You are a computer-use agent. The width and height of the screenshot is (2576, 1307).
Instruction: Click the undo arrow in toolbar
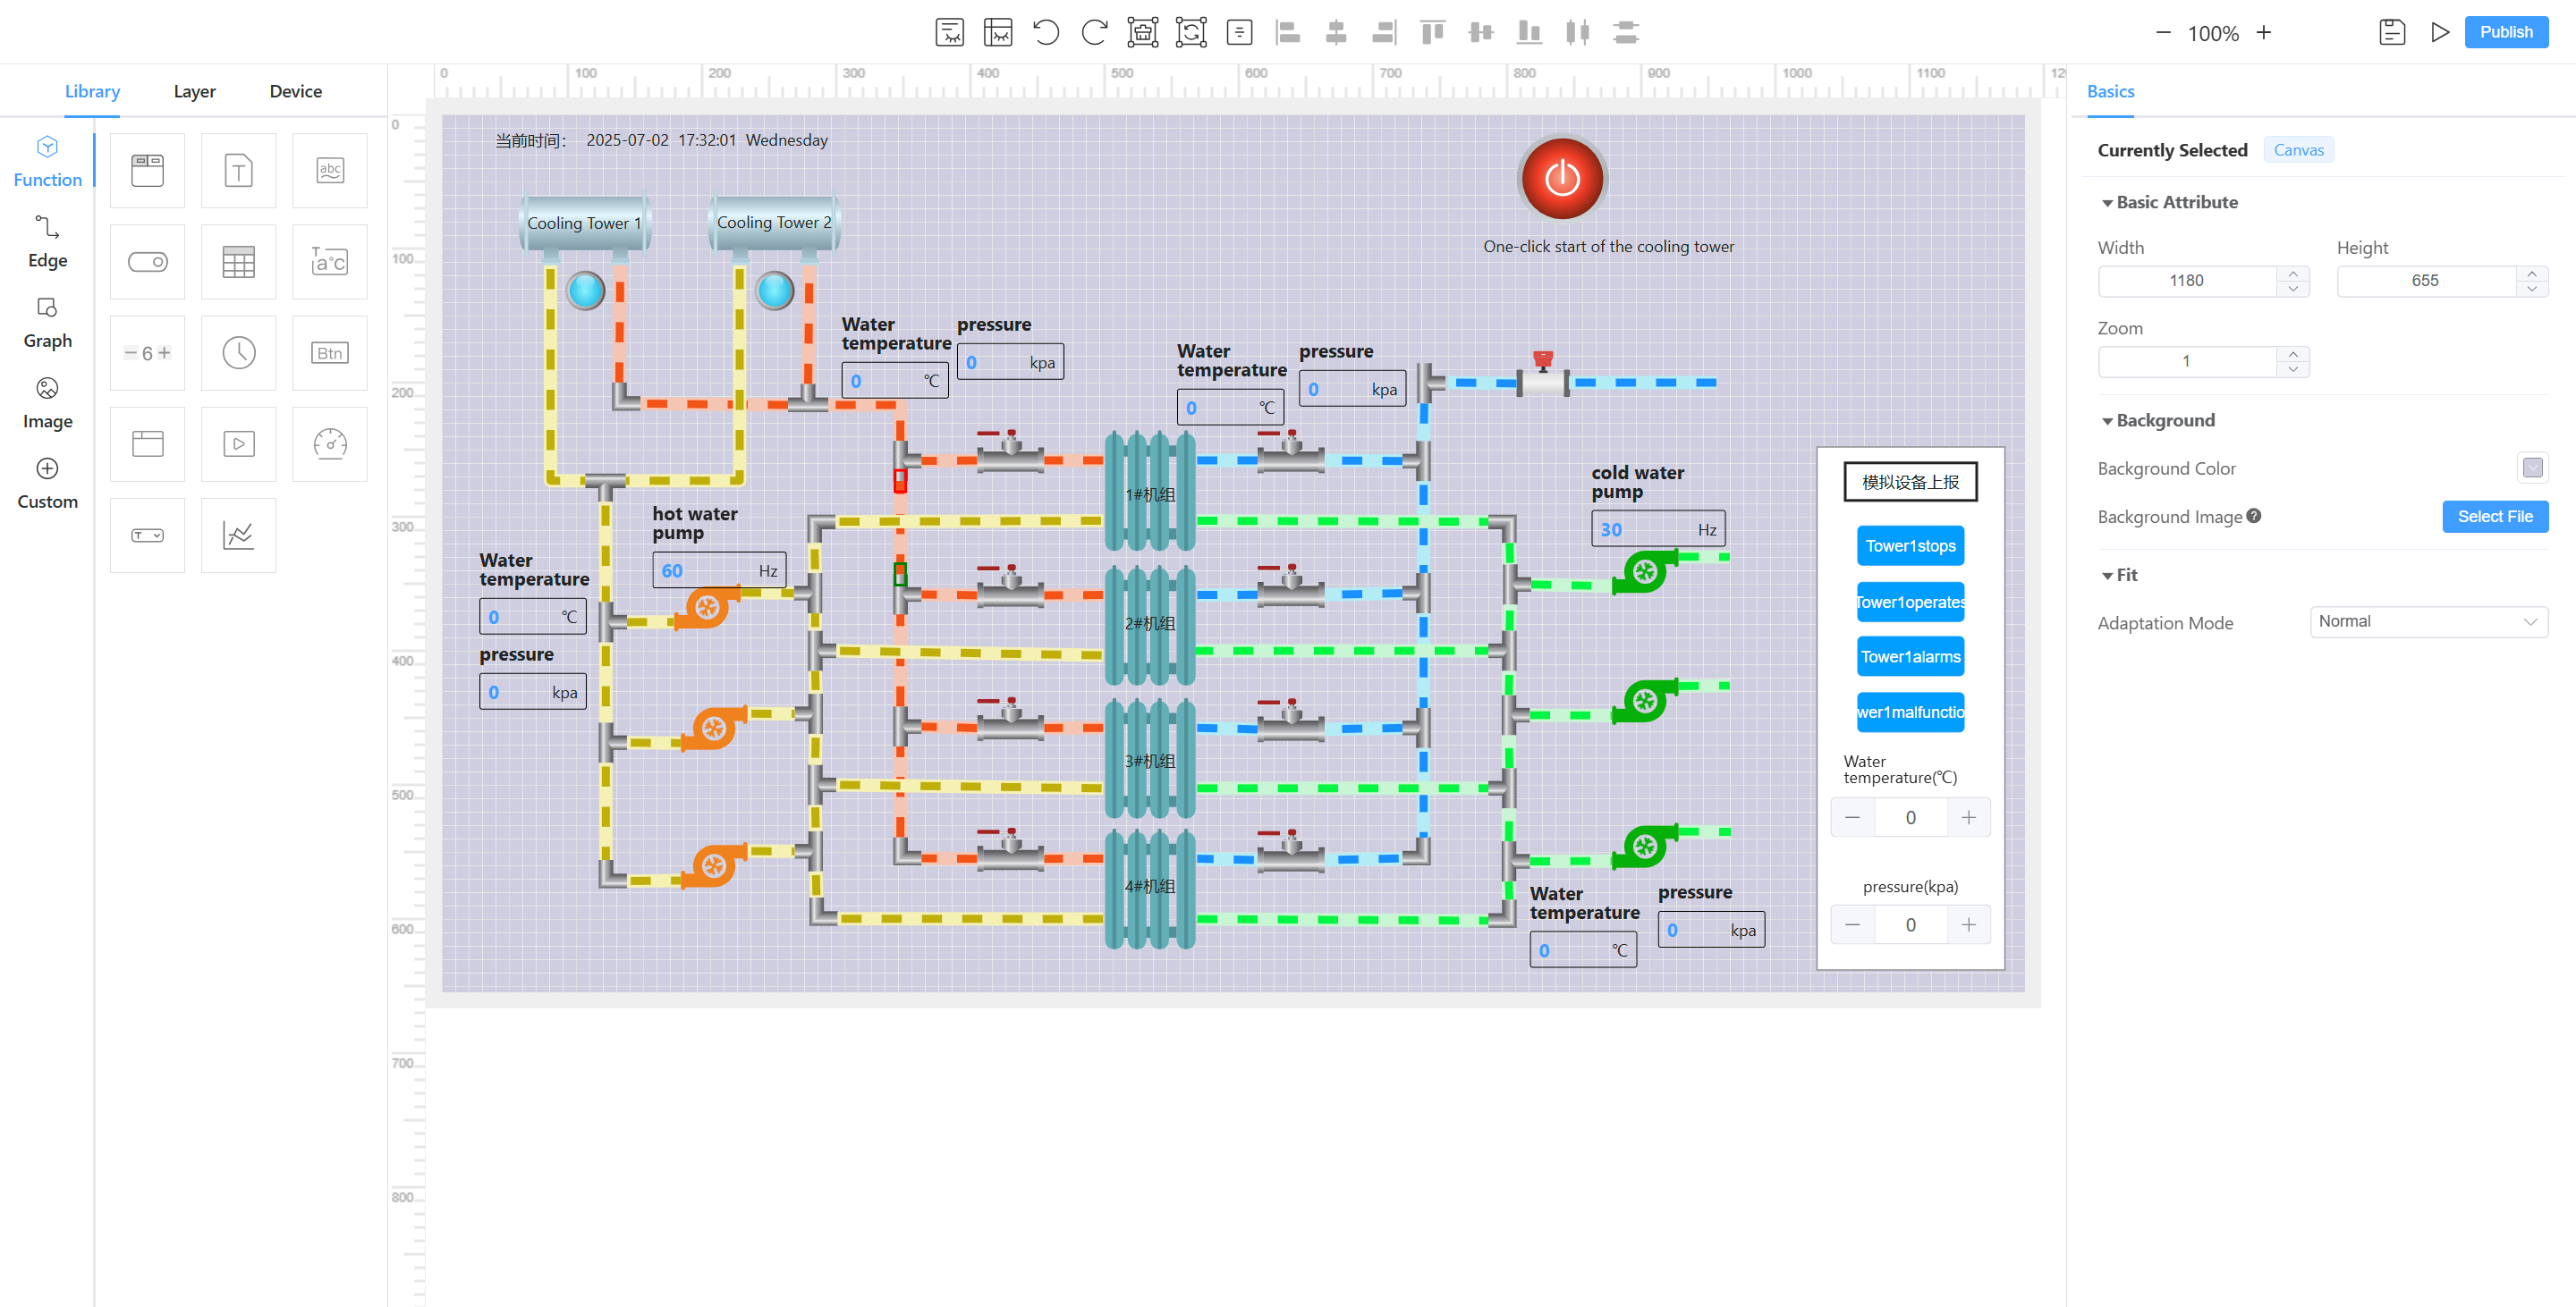click(x=1046, y=32)
